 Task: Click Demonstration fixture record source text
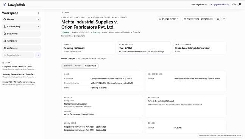[x=197, y=79]
